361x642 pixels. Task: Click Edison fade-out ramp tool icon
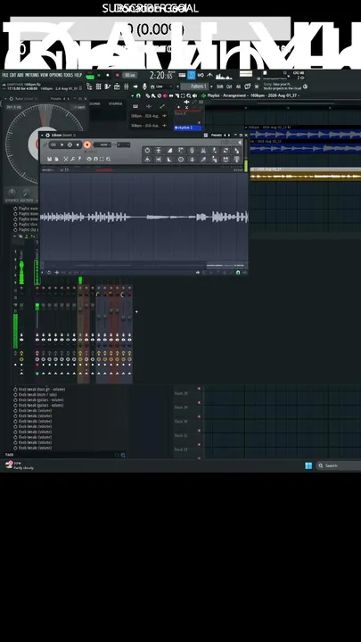tap(169, 160)
